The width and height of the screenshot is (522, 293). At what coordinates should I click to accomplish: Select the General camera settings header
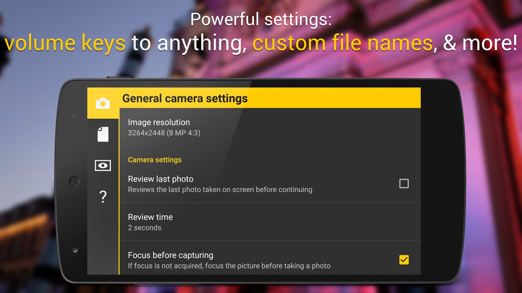pos(185,98)
